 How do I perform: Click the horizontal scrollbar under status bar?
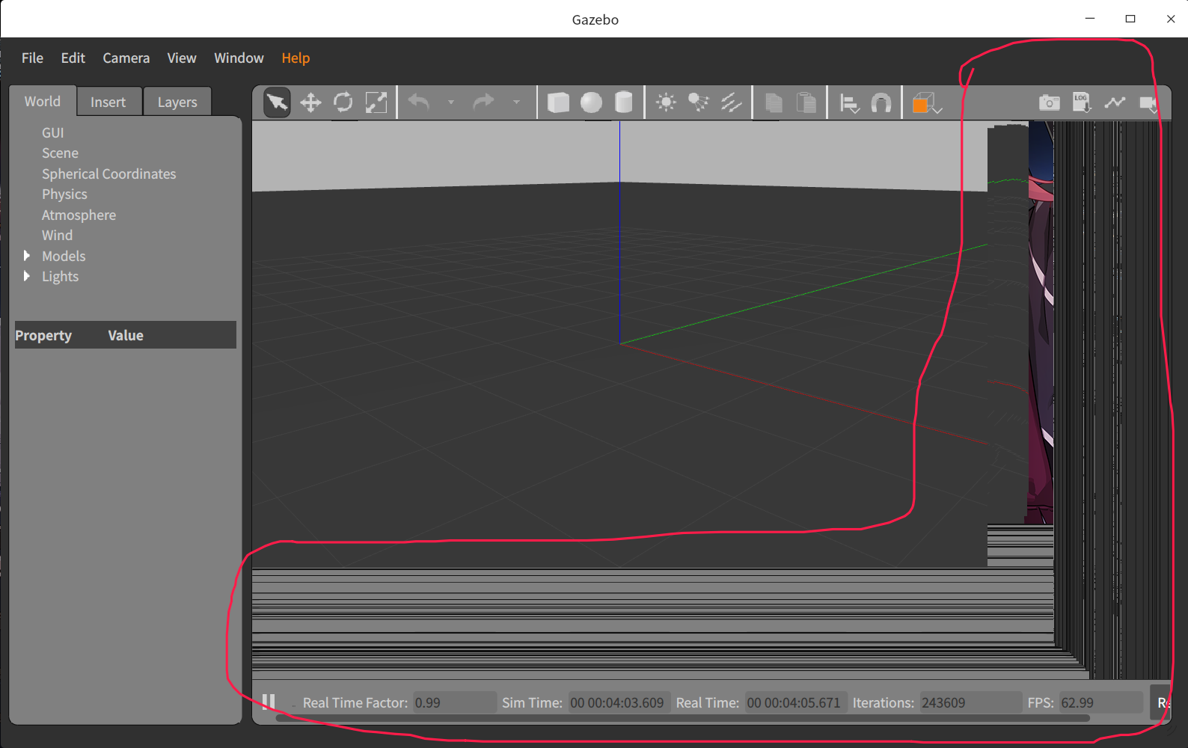(x=682, y=718)
